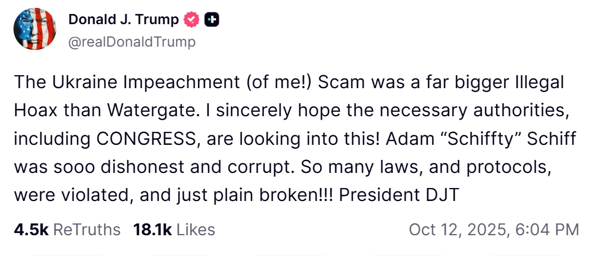View the 18.1k Likes list

174,230
